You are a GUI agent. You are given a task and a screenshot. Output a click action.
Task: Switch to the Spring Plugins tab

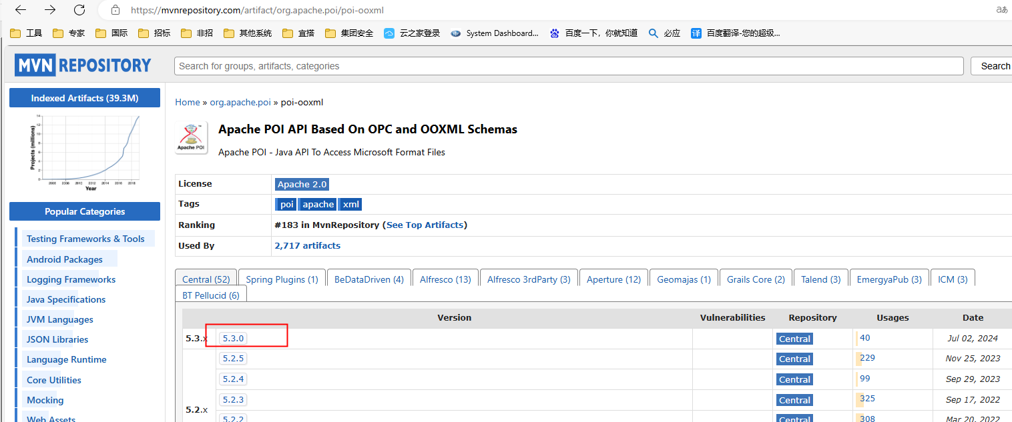pos(281,279)
